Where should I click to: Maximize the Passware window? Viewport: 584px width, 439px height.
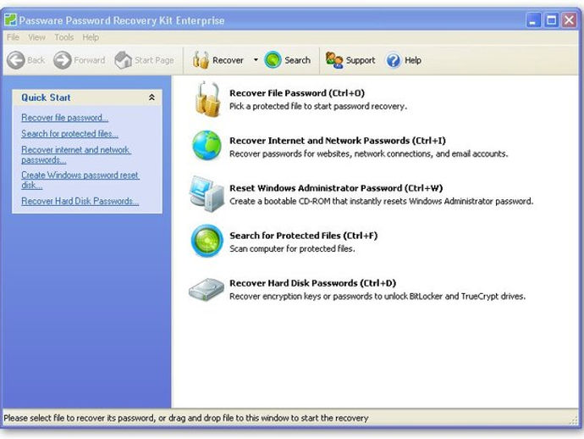[551, 19]
